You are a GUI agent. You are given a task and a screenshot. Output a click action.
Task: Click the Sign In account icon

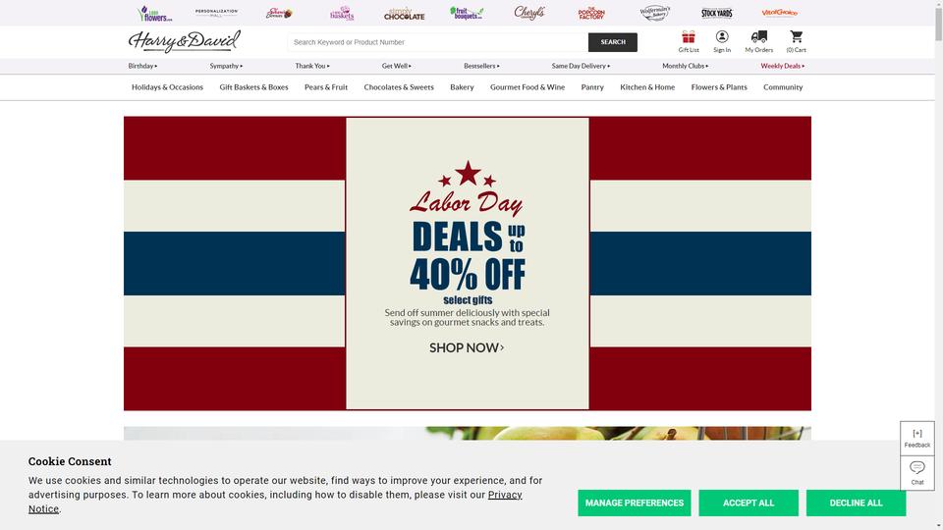click(x=722, y=37)
